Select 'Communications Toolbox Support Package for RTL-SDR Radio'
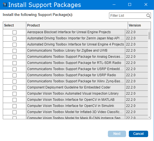 point(74,63)
